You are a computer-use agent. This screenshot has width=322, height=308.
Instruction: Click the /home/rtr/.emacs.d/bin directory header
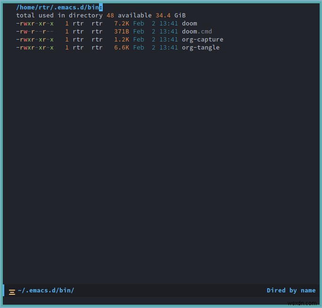58,8
